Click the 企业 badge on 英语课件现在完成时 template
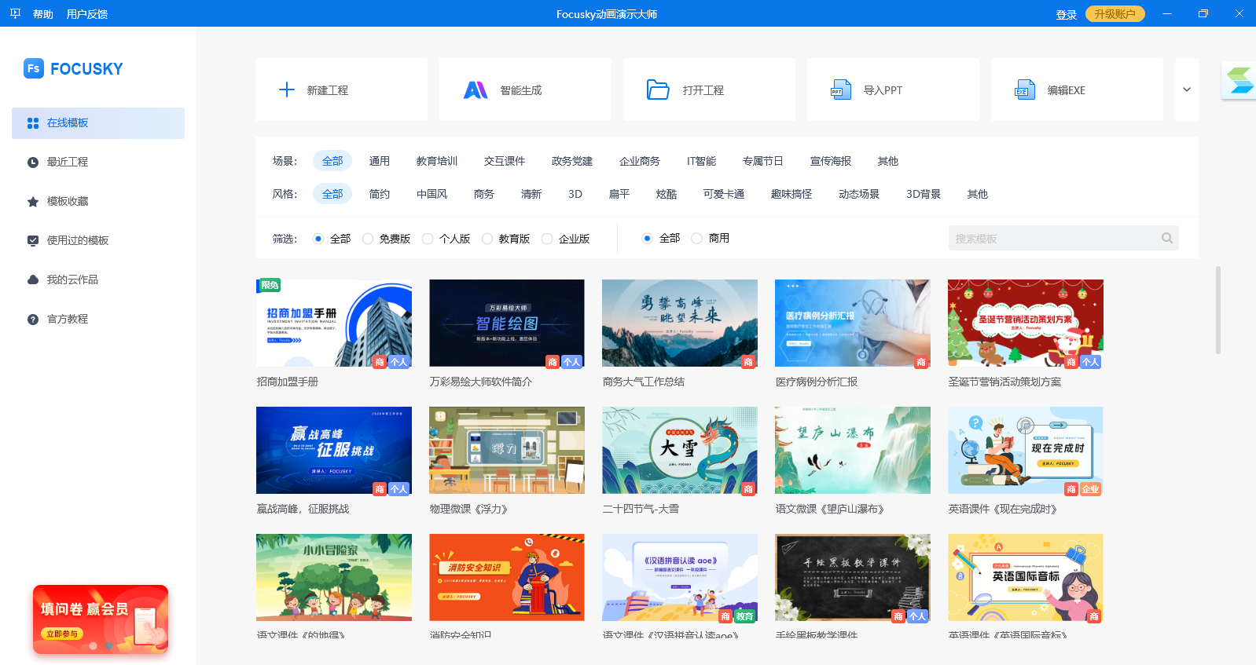Screen dimensions: 1256x665 tap(1091, 489)
